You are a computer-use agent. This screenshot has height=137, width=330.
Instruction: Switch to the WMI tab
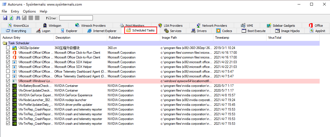247,25
